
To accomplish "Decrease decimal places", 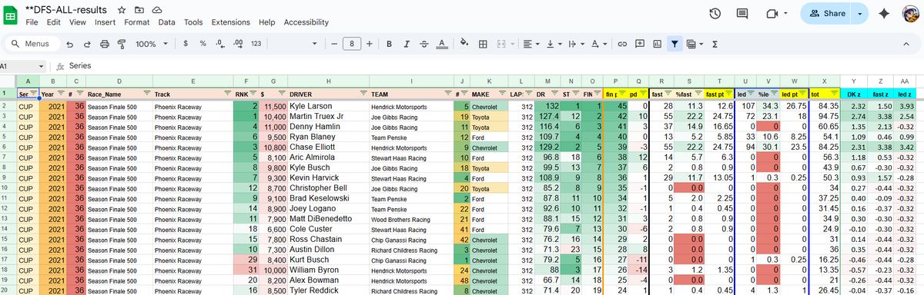I will click(x=221, y=44).
